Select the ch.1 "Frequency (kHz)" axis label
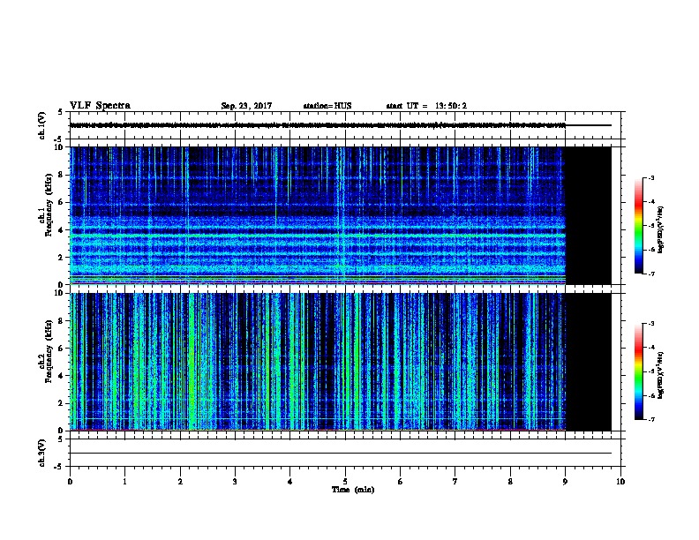Image resolution: width=699 pixels, height=540 pixels. pos(49,206)
